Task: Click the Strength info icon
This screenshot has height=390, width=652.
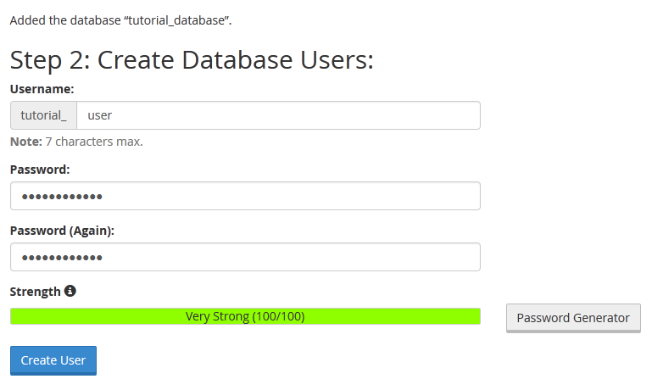Action: coord(70,291)
